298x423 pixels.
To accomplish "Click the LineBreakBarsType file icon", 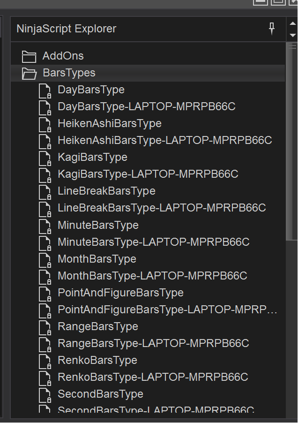I will (x=45, y=192).
